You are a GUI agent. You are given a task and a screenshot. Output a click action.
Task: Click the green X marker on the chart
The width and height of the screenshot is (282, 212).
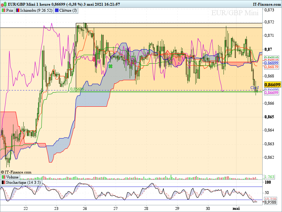click(110, 66)
